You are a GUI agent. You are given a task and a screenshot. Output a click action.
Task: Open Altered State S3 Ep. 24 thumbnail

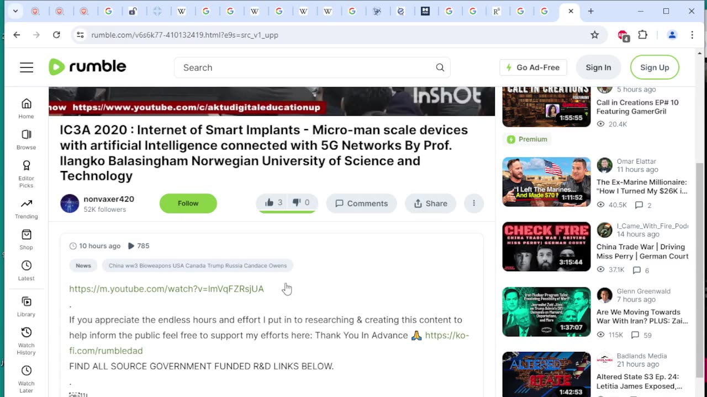(x=546, y=374)
